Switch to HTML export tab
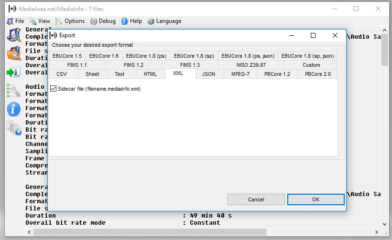Screen dimensions: 392x240 coord(150,74)
